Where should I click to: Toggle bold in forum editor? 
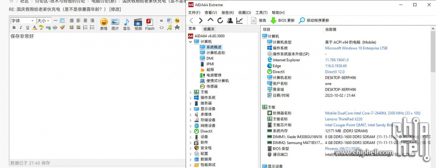[x=14, y=28]
